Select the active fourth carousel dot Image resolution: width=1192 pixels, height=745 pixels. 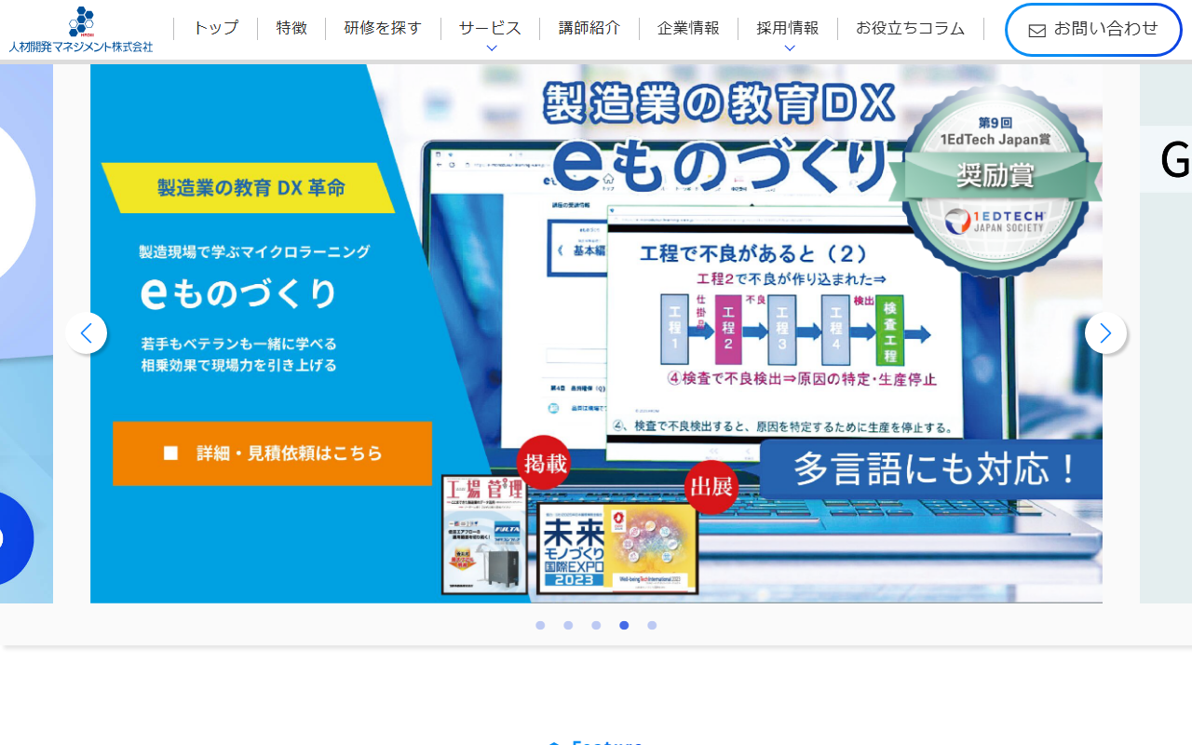tap(624, 626)
